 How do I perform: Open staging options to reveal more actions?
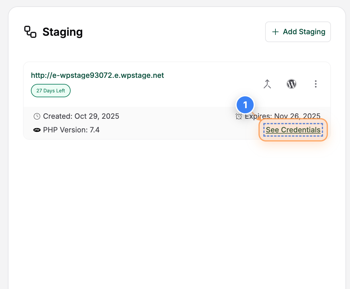point(315,84)
